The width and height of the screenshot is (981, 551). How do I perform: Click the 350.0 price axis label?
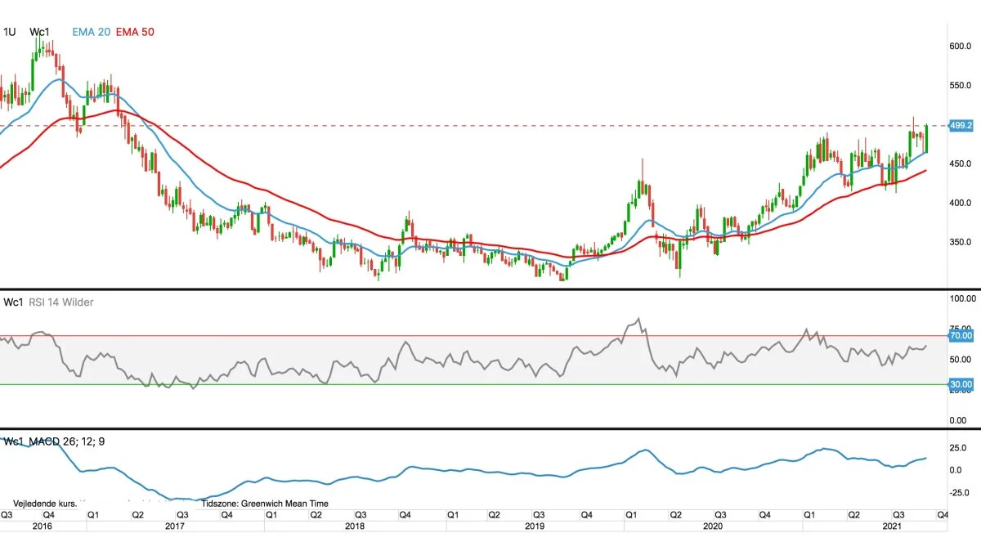pyautogui.click(x=960, y=243)
